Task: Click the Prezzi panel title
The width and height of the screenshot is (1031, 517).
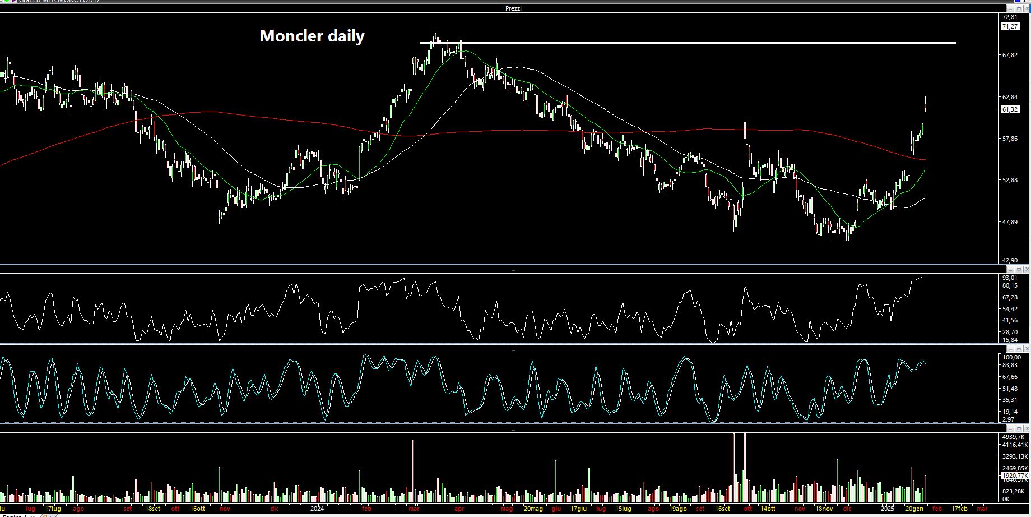Action: pyautogui.click(x=513, y=8)
